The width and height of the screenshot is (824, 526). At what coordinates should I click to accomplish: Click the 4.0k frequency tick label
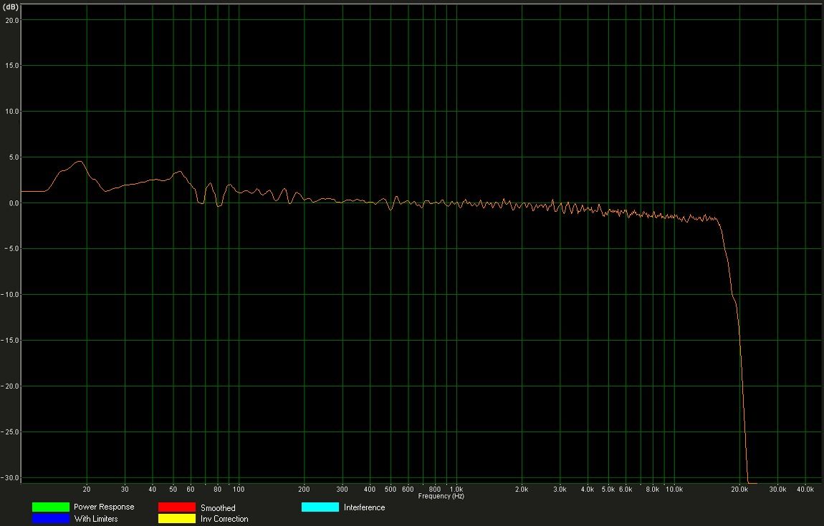pyautogui.click(x=588, y=490)
